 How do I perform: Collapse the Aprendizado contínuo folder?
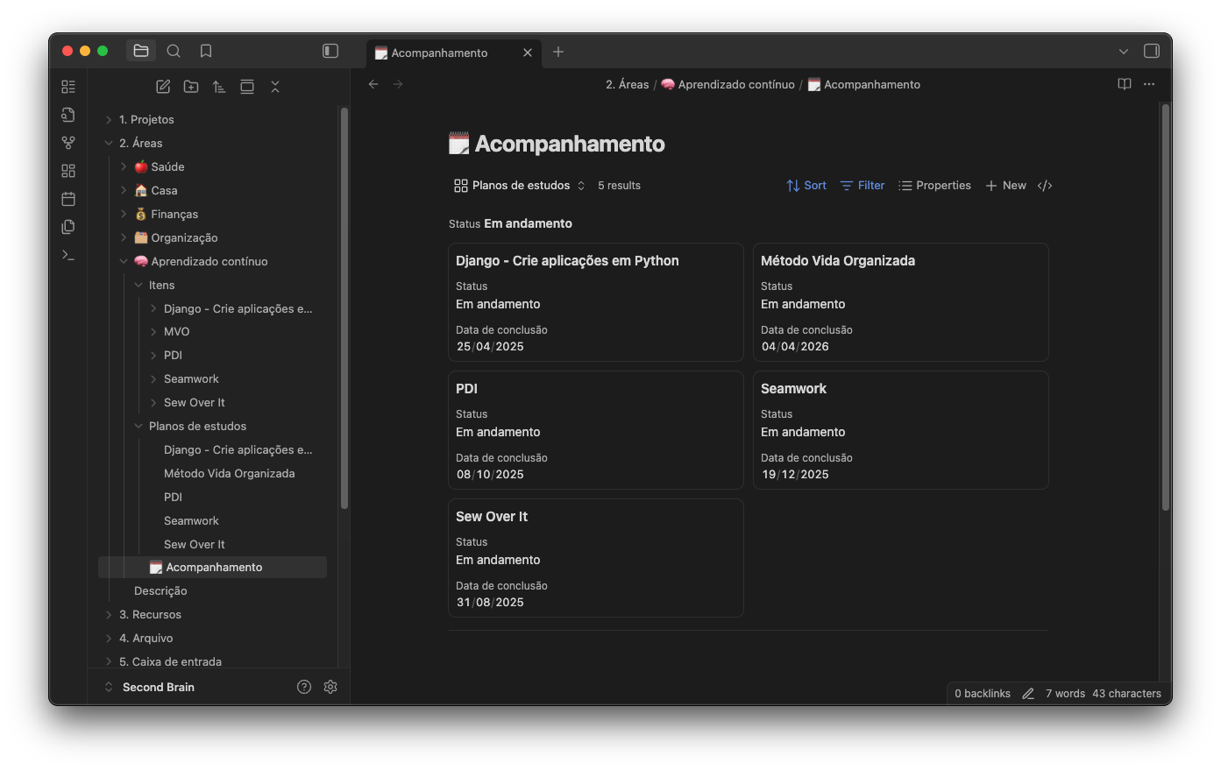[124, 262]
